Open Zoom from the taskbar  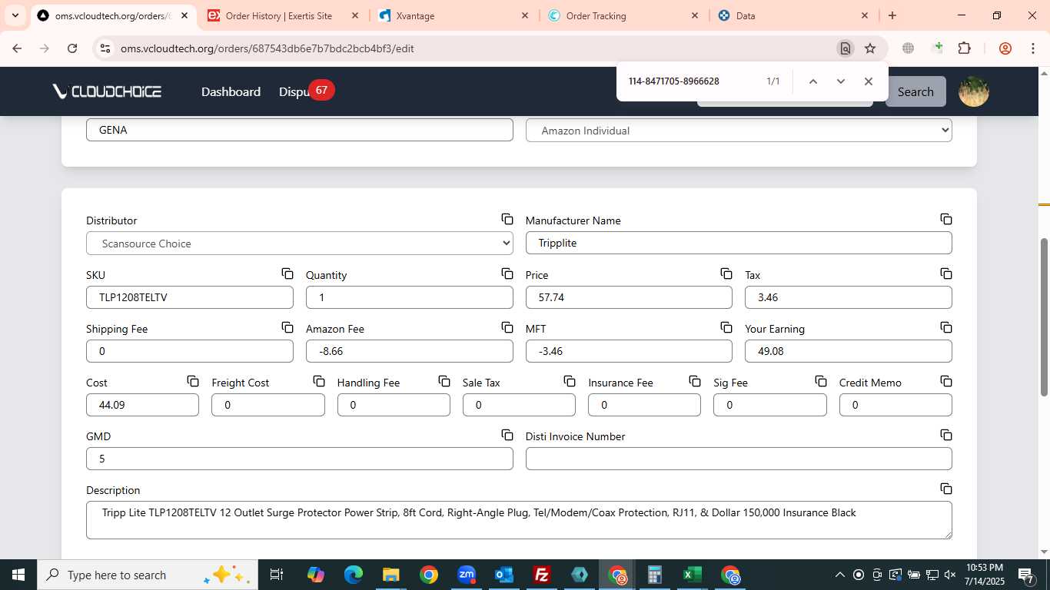[x=467, y=575]
